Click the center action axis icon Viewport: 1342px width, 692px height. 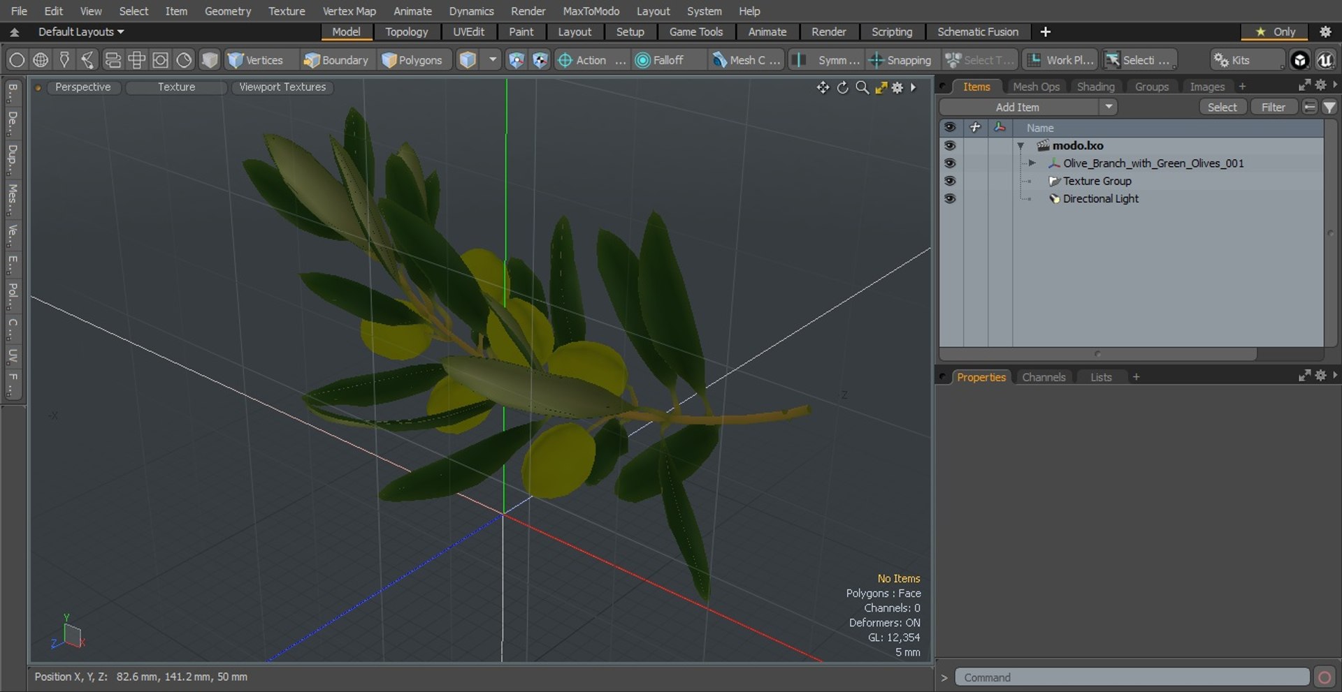(516, 60)
